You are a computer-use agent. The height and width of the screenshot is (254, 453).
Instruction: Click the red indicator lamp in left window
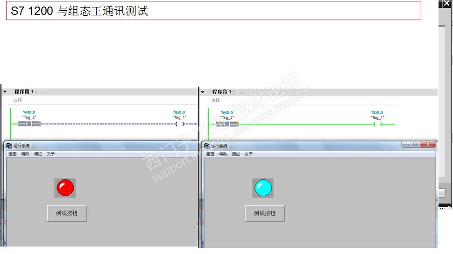pos(65,188)
